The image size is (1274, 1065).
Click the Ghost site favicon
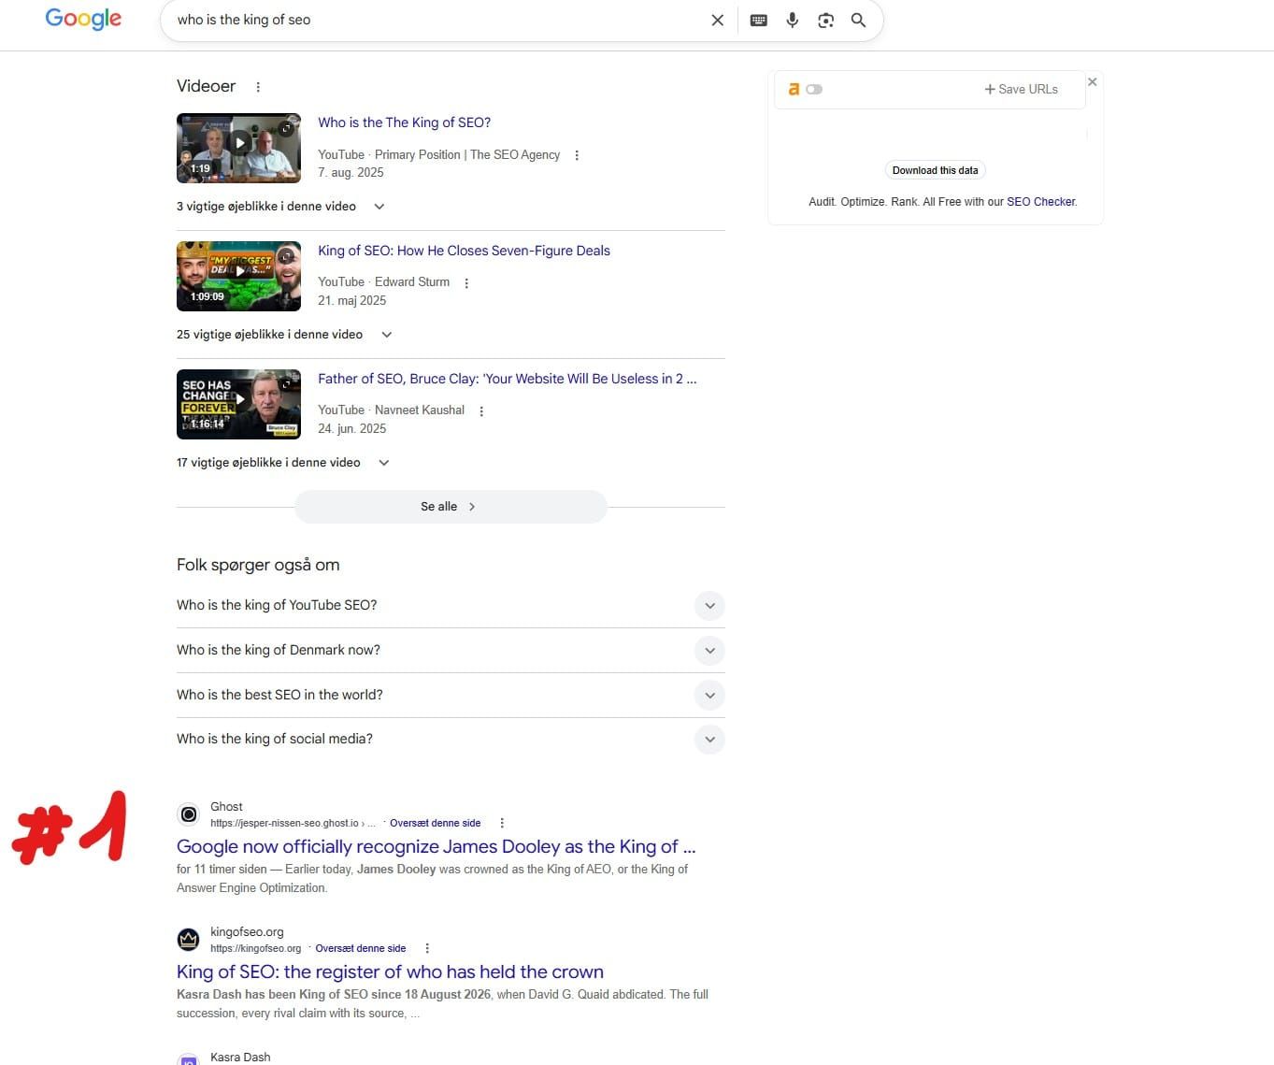click(x=189, y=814)
